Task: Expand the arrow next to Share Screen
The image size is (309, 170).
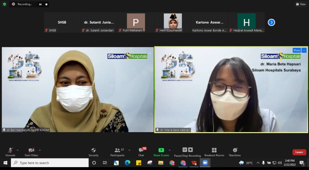Action: point(170,150)
